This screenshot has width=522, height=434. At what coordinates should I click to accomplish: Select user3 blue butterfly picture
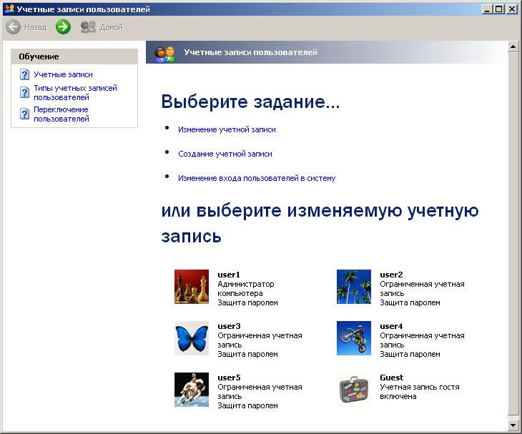[192, 338]
